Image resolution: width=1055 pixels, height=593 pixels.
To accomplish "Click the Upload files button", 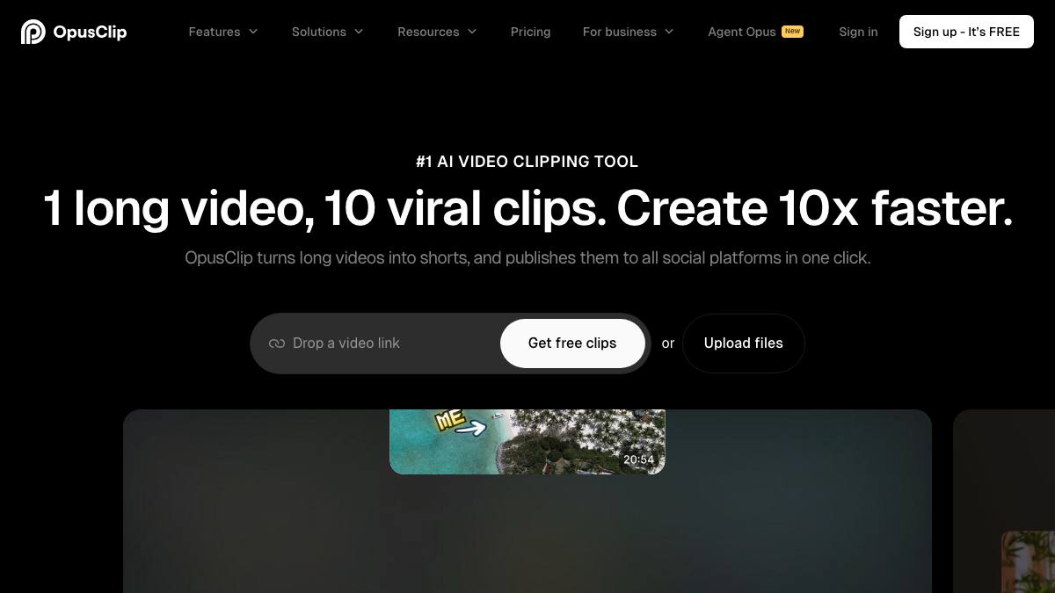I will click(744, 344).
